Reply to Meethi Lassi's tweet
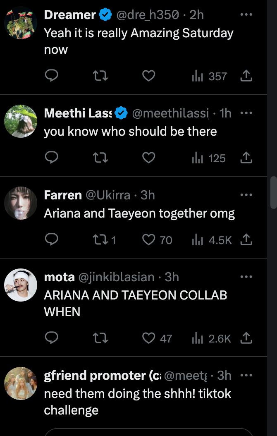 point(51,158)
